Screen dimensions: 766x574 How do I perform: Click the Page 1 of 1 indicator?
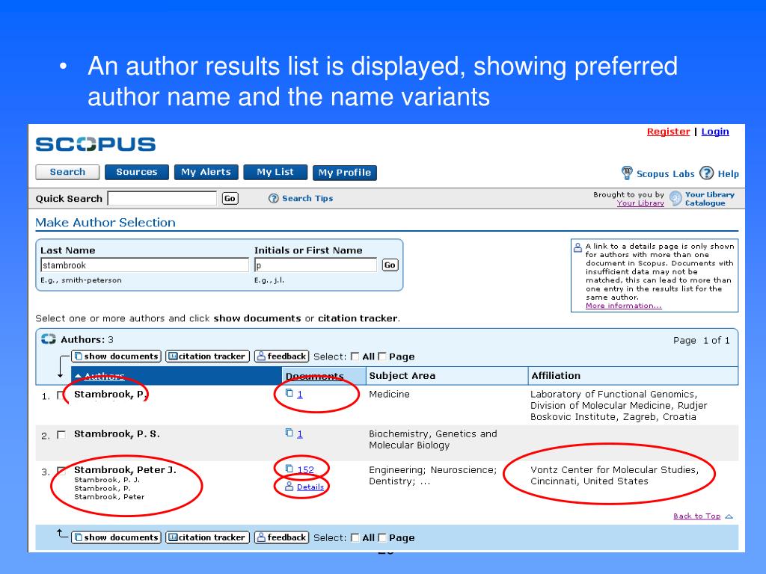coord(702,341)
